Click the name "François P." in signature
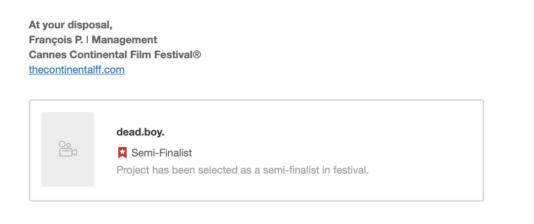Viewport: 534px width, 224px height. 56,40
